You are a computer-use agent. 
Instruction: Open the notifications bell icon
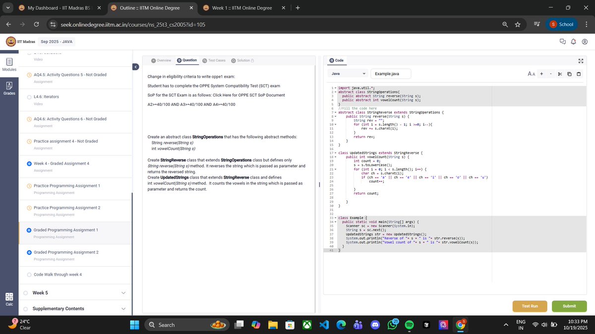[573, 42]
